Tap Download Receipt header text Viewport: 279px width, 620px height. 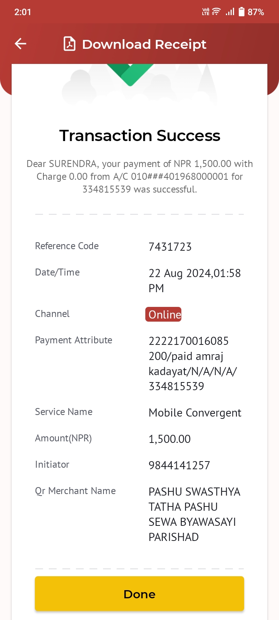click(x=144, y=44)
